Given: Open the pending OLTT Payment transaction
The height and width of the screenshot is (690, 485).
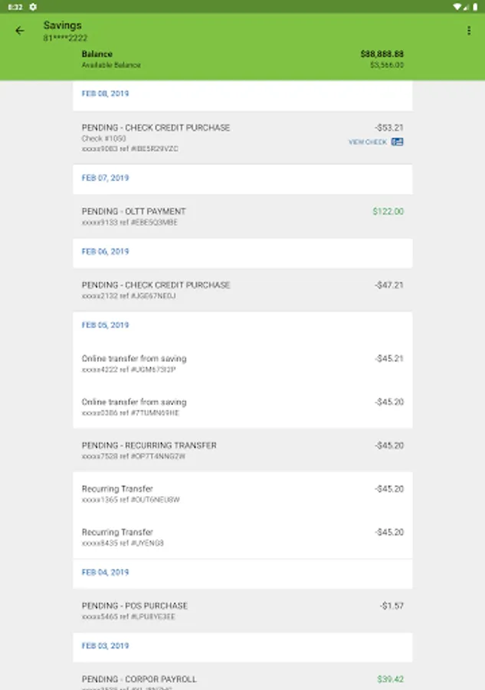Looking at the screenshot, I should point(242,216).
